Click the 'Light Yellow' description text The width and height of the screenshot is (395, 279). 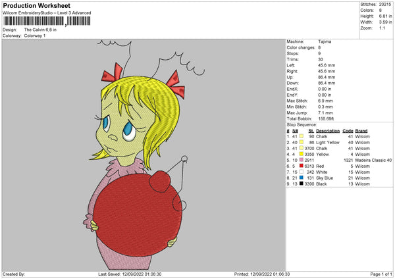tap(328, 143)
